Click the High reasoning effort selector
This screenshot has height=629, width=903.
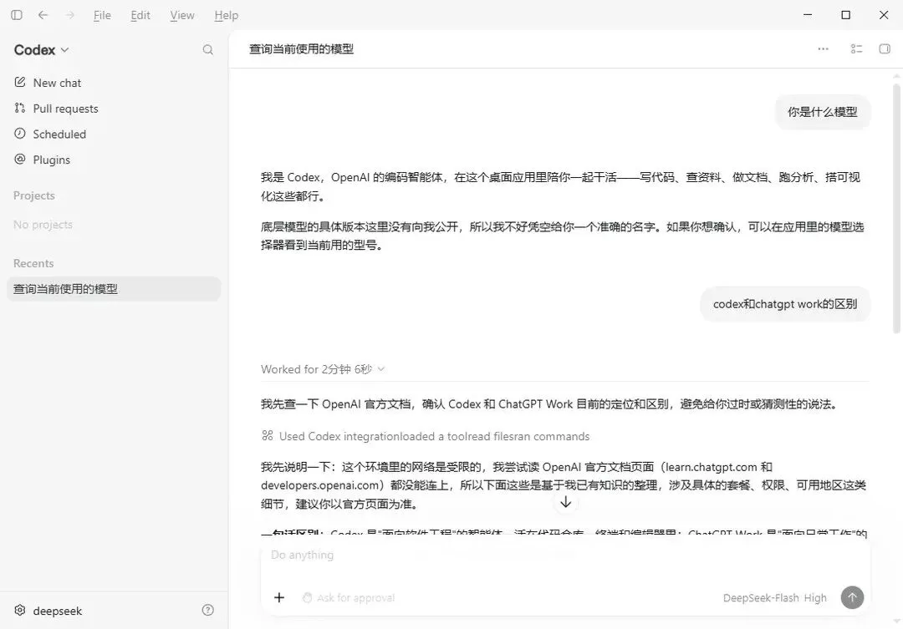(x=815, y=598)
